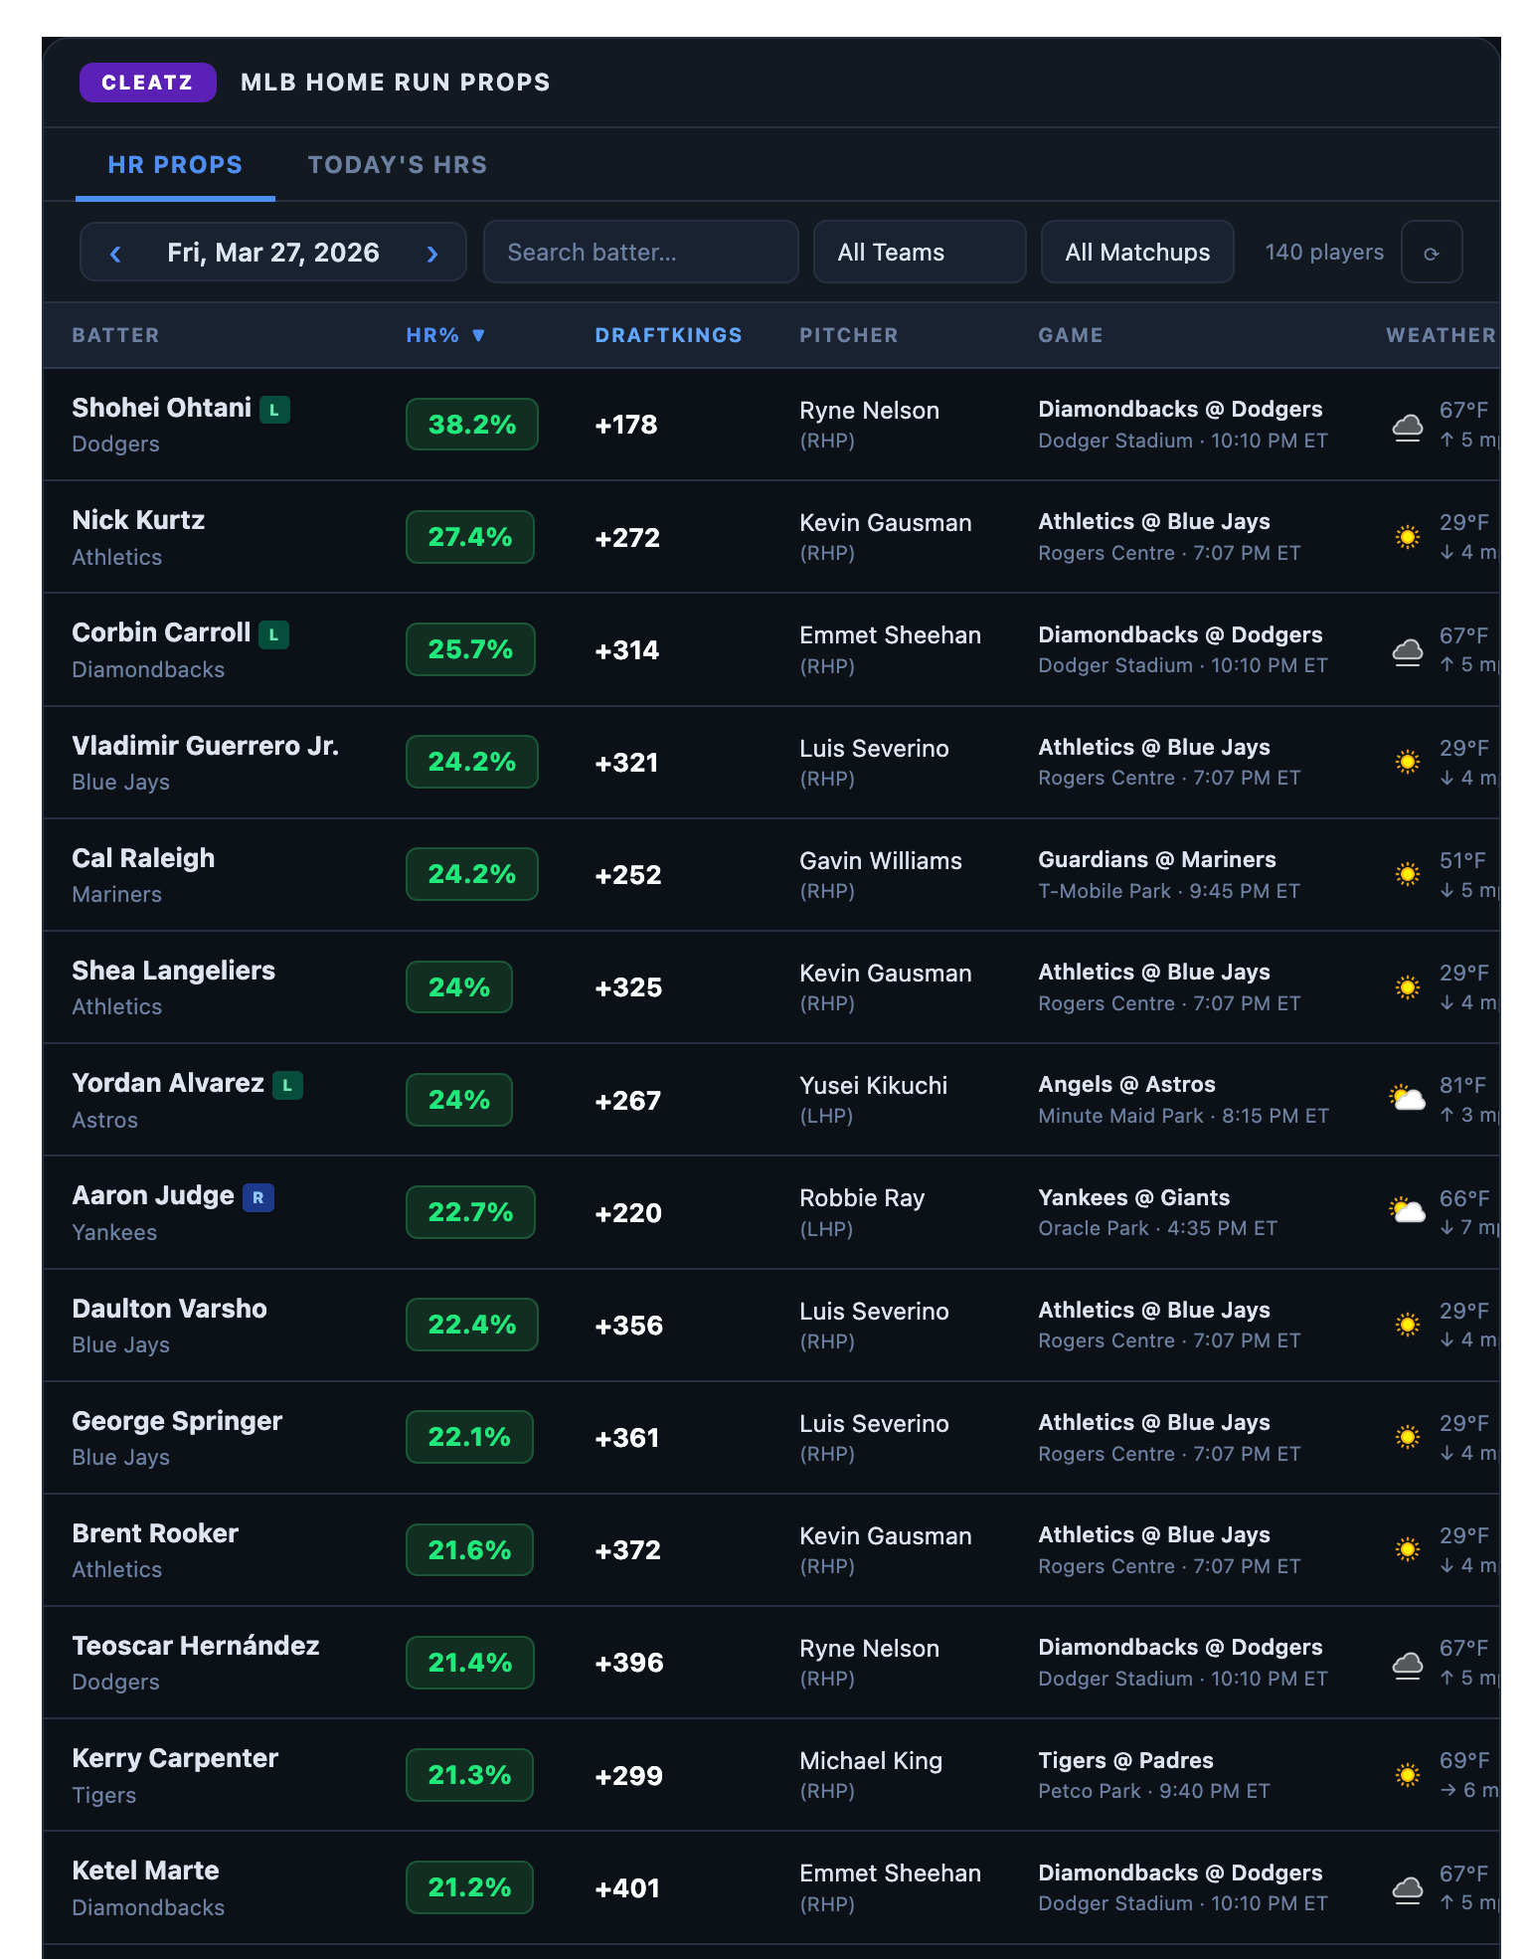Click the sun icon in Shea Langeliers' row

tap(1408, 987)
